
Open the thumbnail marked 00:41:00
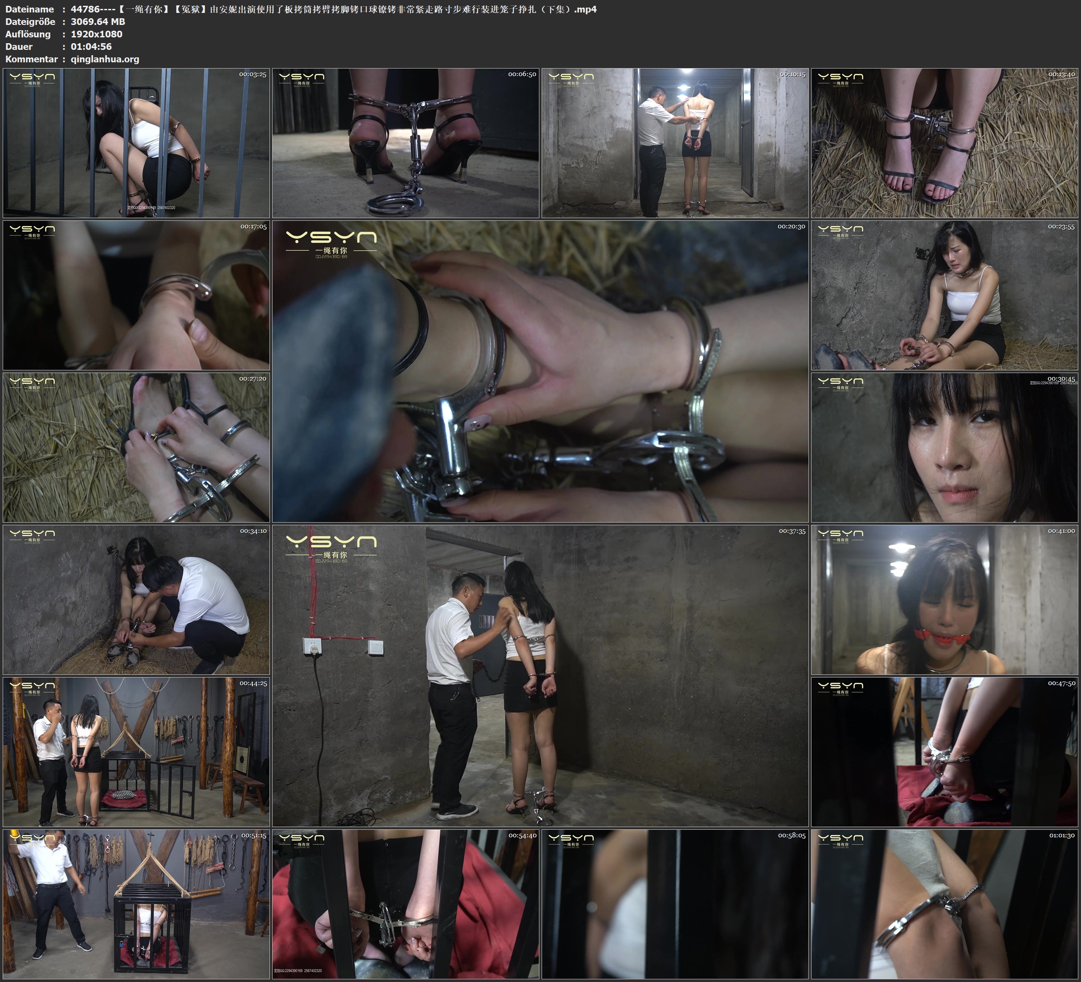point(944,599)
